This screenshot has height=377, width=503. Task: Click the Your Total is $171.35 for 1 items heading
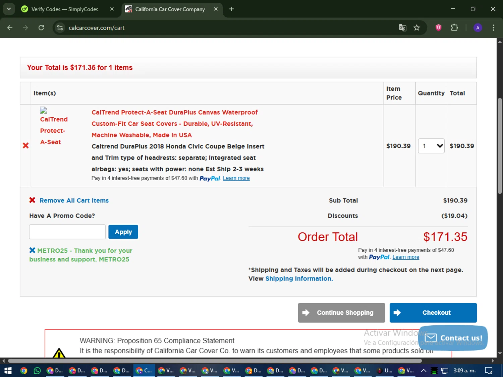point(80,67)
